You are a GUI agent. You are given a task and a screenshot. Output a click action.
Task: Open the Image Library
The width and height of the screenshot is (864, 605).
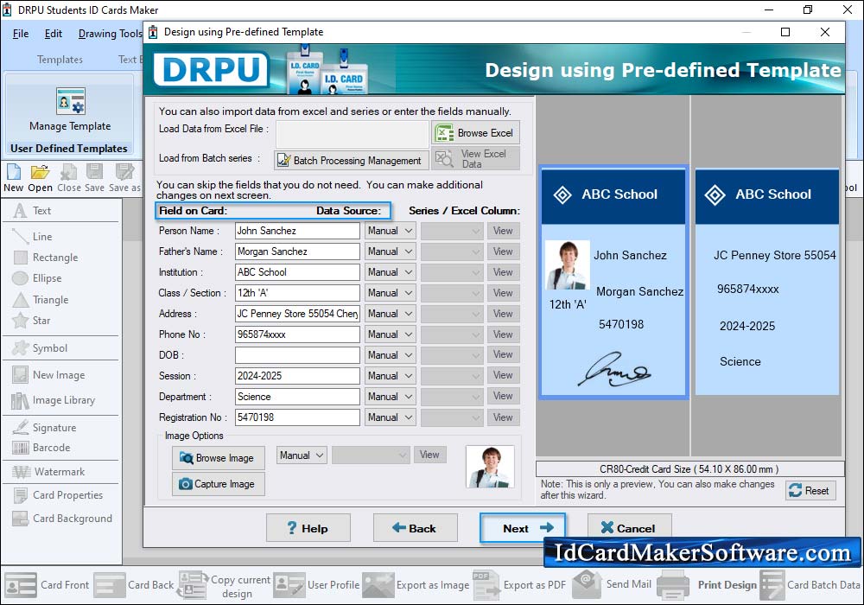54,400
